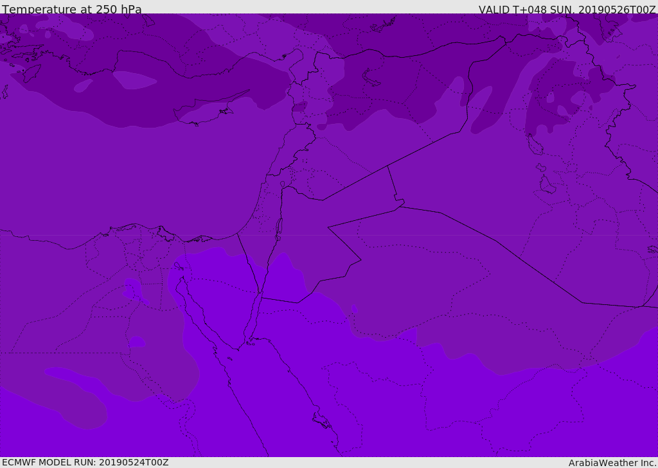Click the 'ArabiaWeather Inc' credit text
The width and height of the screenshot is (658, 468).
point(612,463)
